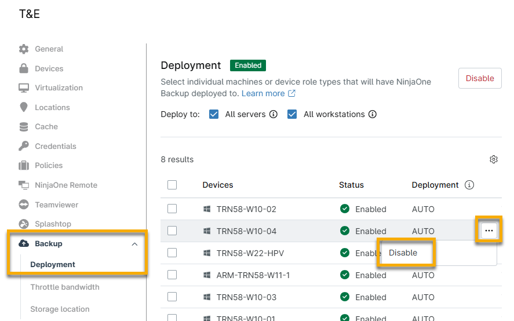Click info icon next to Deployment column
514x321 pixels.
pyautogui.click(x=469, y=185)
